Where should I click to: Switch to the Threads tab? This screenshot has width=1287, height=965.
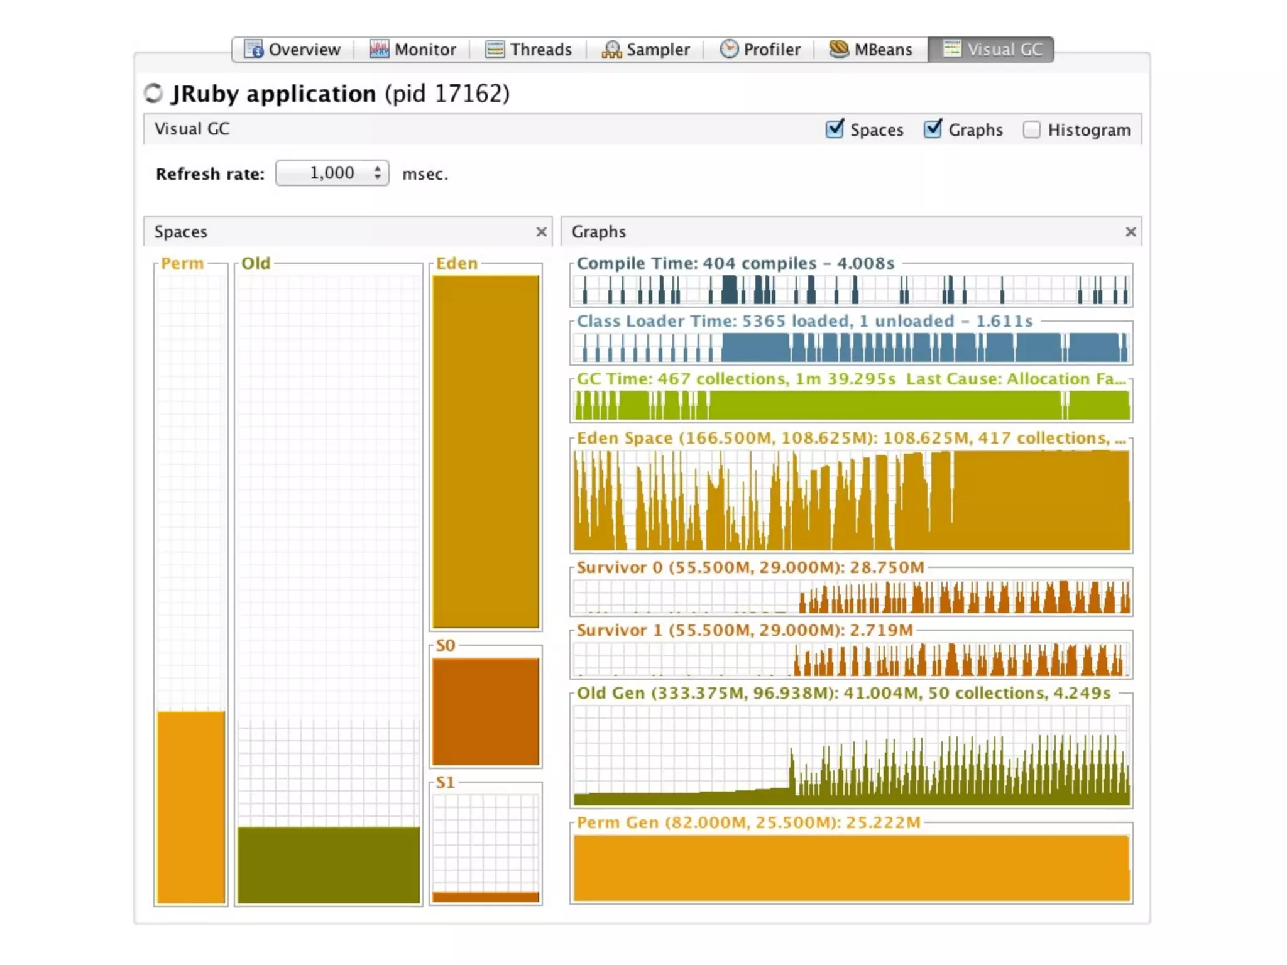540,50
